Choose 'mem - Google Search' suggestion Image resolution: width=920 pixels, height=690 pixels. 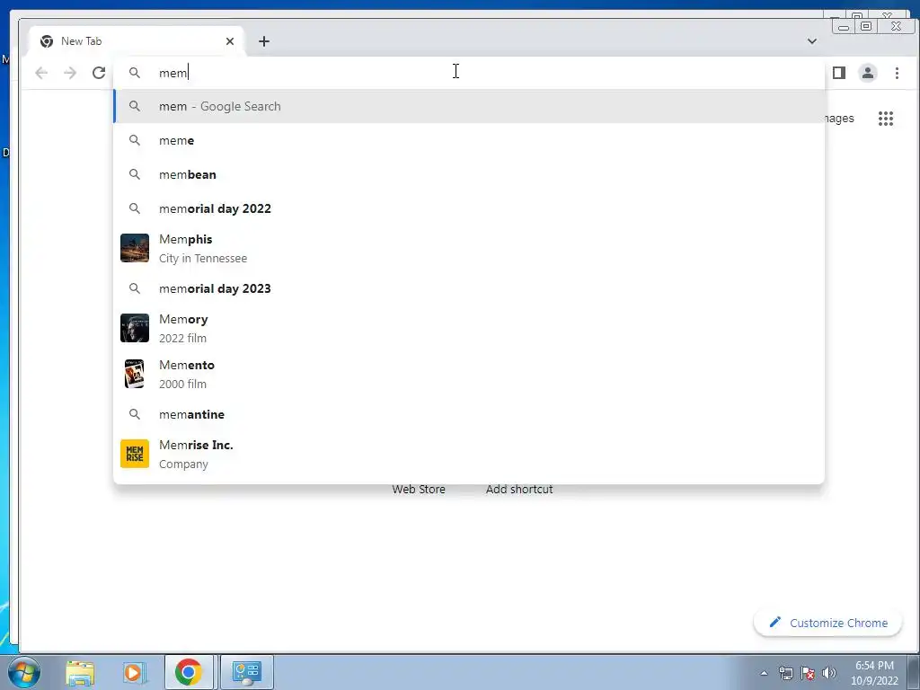point(469,106)
